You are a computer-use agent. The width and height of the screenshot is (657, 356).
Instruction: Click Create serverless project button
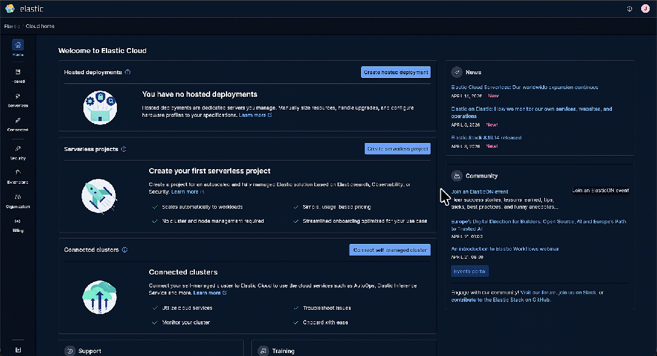397,148
